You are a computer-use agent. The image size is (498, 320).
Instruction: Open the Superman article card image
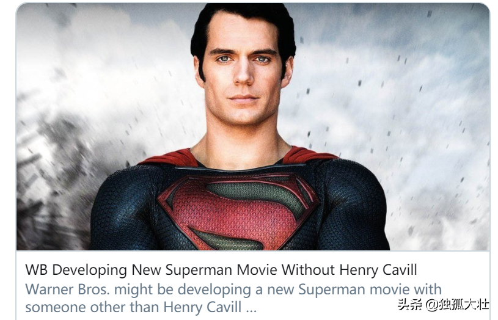pos(253,126)
